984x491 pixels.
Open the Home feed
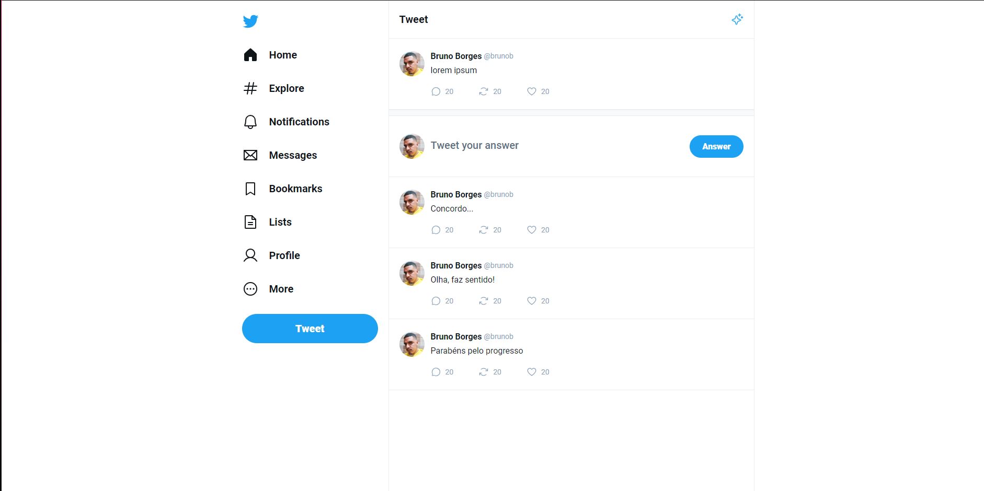[x=282, y=54]
